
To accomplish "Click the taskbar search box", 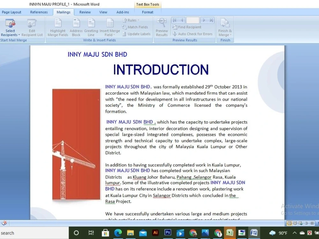I will (34, 233).
